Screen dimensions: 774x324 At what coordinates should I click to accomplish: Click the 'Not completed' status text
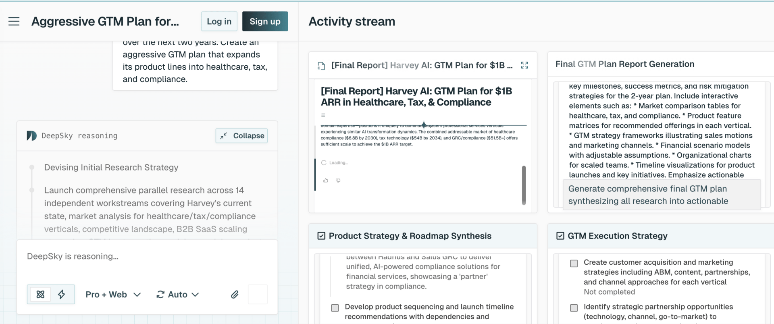pos(610,292)
